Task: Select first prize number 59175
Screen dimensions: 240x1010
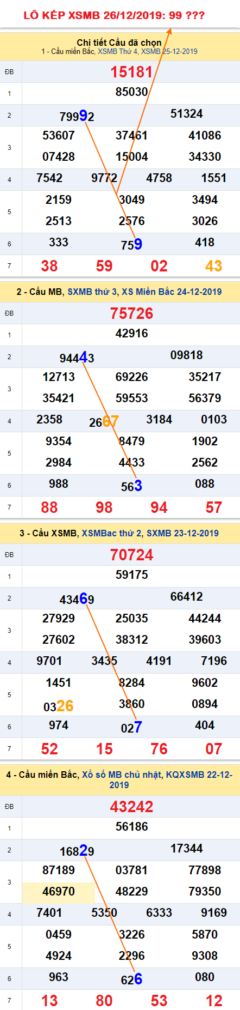Action: click(132, 574)
